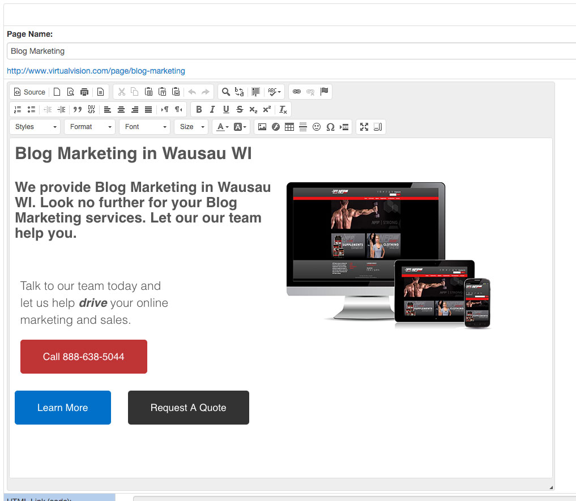
Task: Toggle Source code view
Action: pyautogui.click(x=29, y=92)
